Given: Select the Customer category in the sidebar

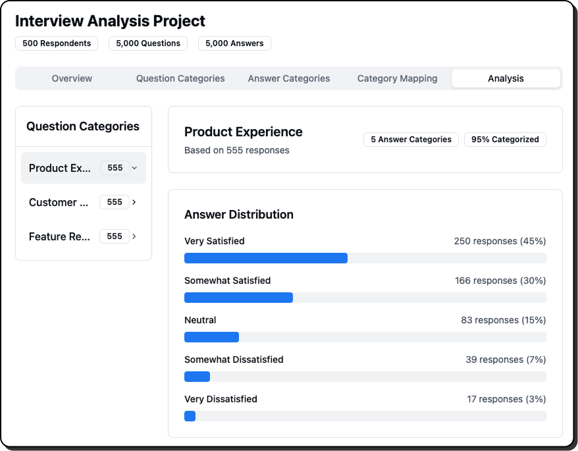Looking at the screenshot, I should [x=59, y=202].
